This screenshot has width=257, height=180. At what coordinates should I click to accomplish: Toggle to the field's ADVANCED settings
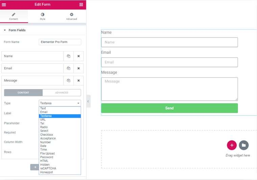tap(62, 93)
